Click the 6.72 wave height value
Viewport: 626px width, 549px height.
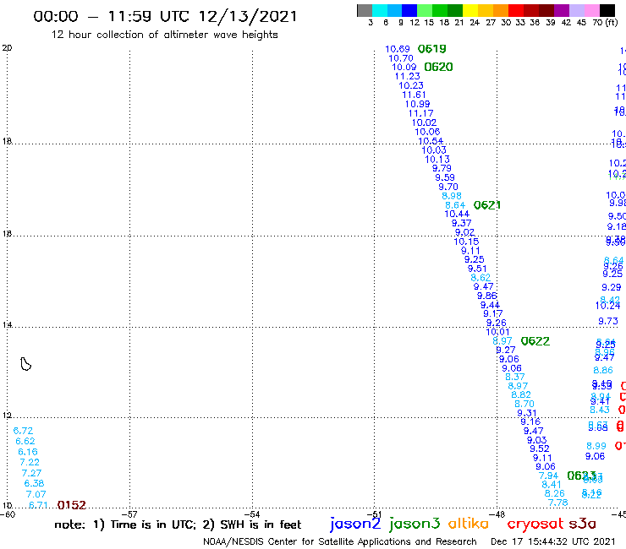(23, 431)
